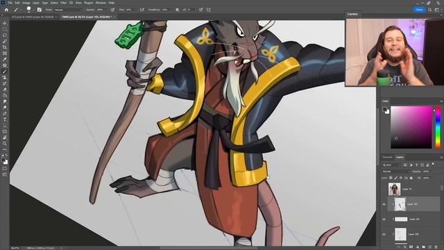The height and width of the screenshot is (250, 444).
Task: Select the Rectangular Marquee tool
Action: tap(5, 29)
